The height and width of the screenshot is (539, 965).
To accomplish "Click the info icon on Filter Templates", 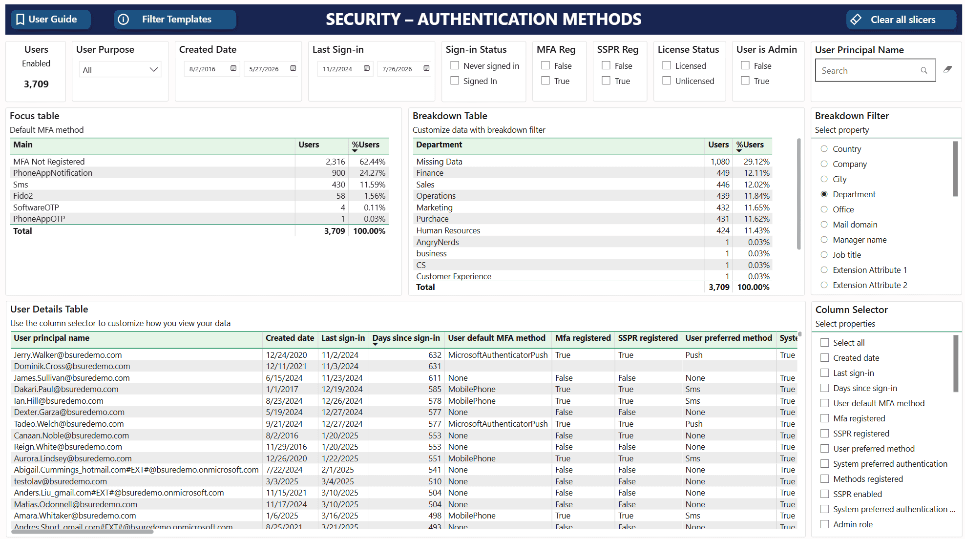I will click(124, 20).
